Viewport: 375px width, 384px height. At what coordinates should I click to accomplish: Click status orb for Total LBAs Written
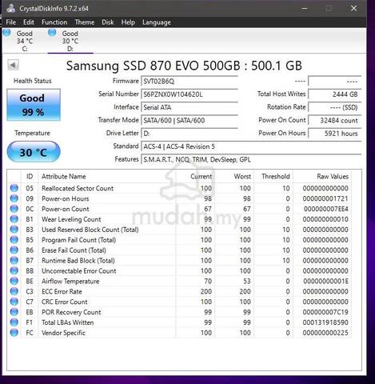click(x=14, y=322)
